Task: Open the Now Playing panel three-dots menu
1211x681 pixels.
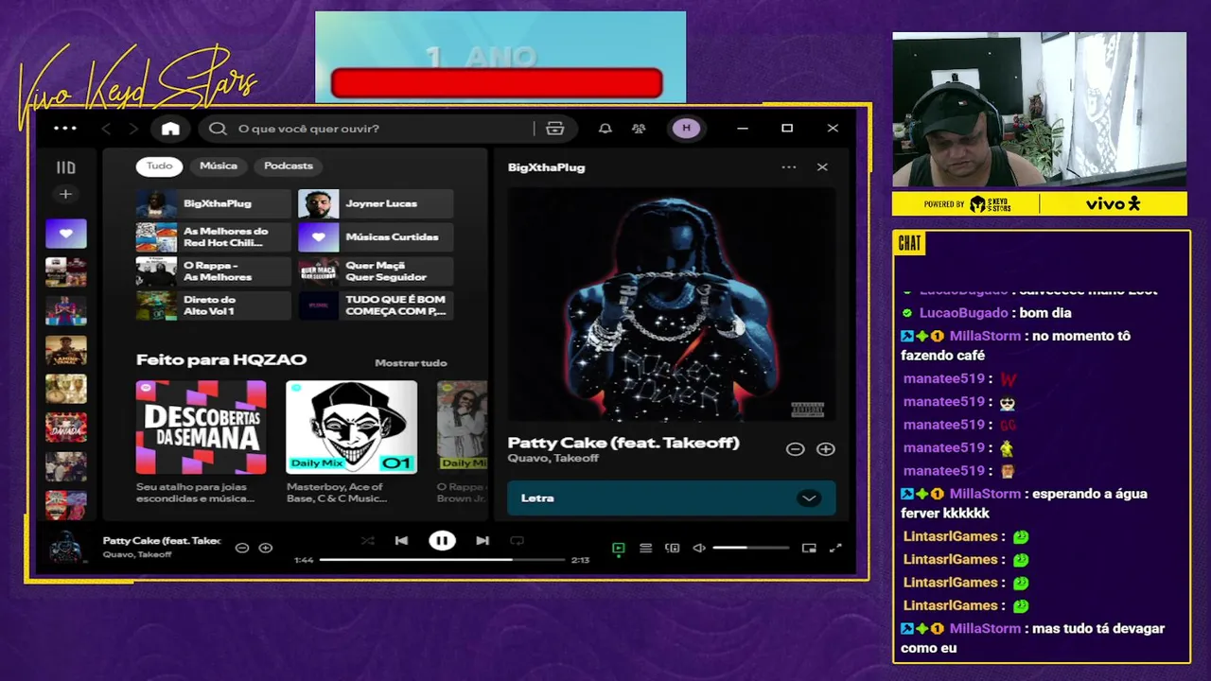Action: pyautogui.click(x=789, y=167)
